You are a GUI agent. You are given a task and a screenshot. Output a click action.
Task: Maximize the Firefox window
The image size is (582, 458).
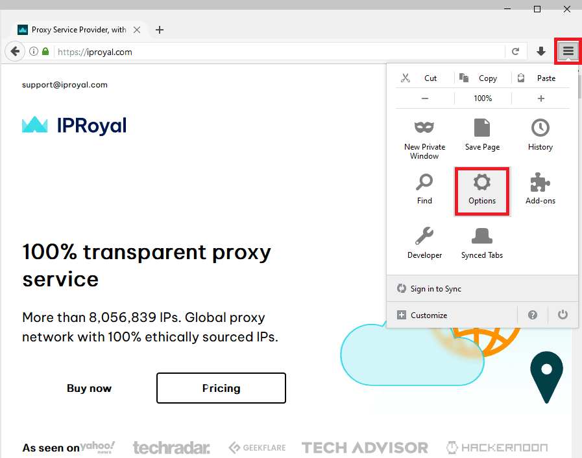pyautogui.click(x=537, y=9)
